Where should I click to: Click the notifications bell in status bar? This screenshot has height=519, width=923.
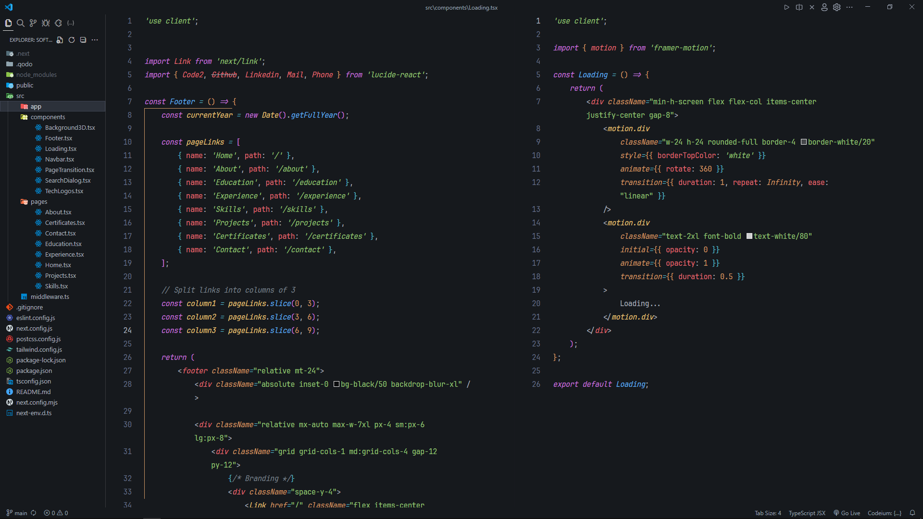click(912, 513)
